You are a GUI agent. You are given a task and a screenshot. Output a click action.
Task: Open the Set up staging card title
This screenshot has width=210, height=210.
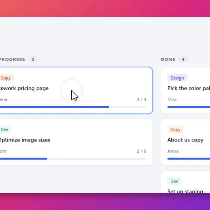click(x=185, y=191)
